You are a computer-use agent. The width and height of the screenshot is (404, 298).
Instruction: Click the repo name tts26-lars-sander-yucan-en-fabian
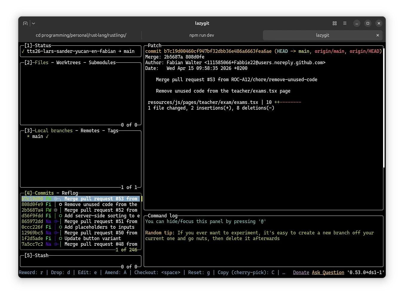71,51
